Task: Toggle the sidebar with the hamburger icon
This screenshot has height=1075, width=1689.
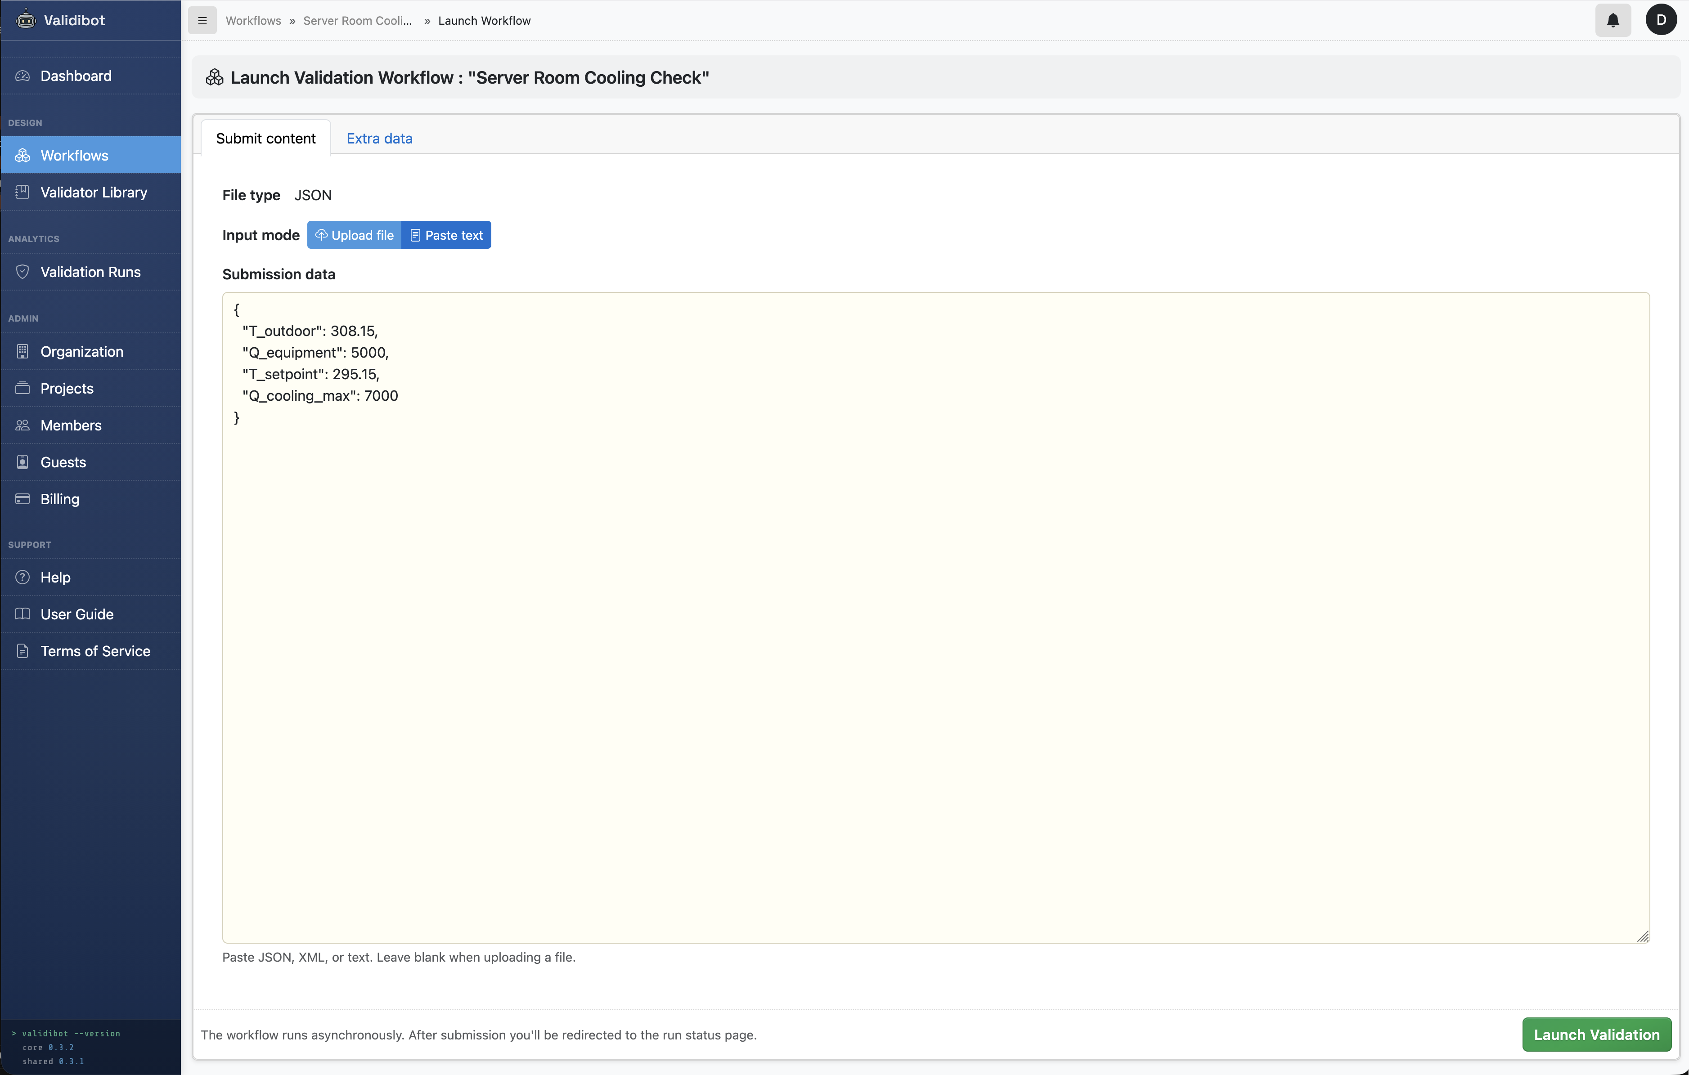Action: (x=202, y=20)
